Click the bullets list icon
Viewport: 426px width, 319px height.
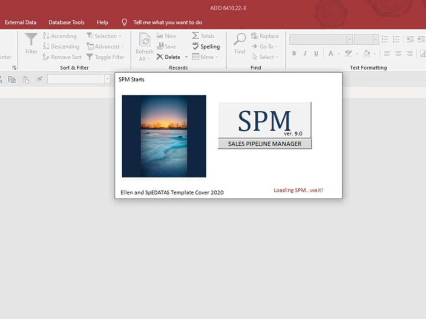pos(385,39)
